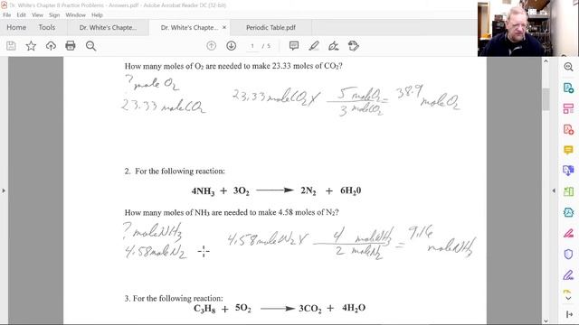The height and width of the screenshot is (325, 579).
Task: Click the scroll up arrow of the document scrollbar
Action: click(546, 61)
